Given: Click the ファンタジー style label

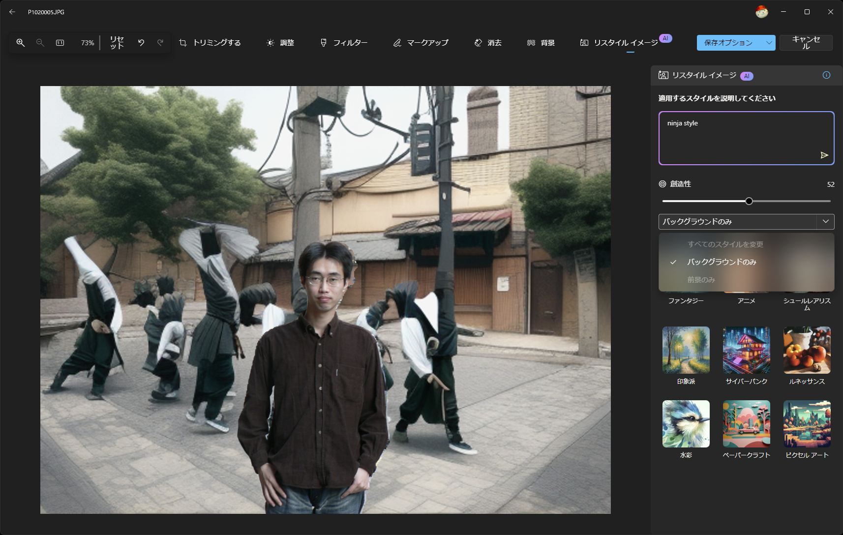Looking at the screenshot, I should (686, 301).
